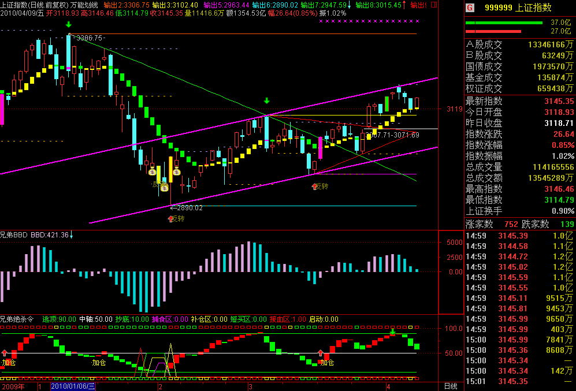Click the 3306.75 high price annotation on the chart
This screenshot has height=391, width=576.
pos(90,38)
